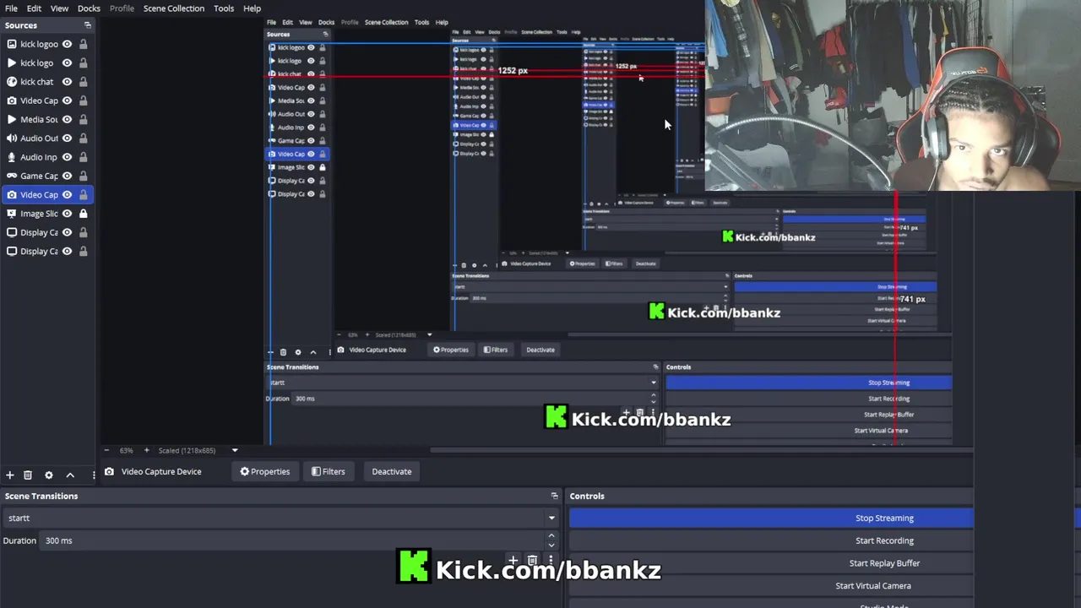Click the play icon beside Media Sou source
Viewport: 1081px width, 608px height.
[x=12, y=119]
